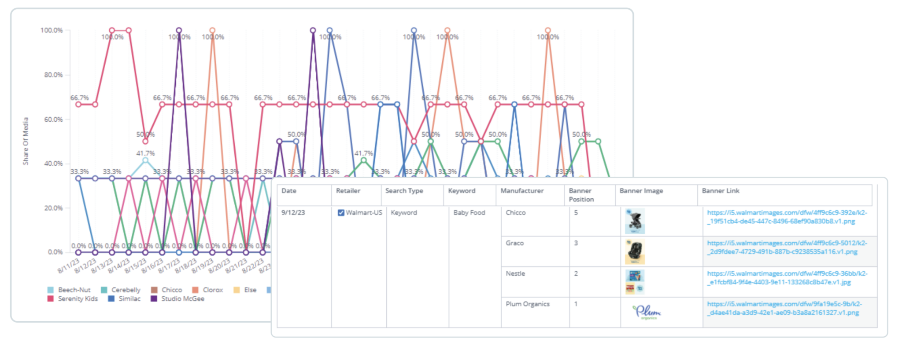The height and width of the screenshot is (349, 902).
Task: Click the 100.0% y-axis label
Action: 52,30
